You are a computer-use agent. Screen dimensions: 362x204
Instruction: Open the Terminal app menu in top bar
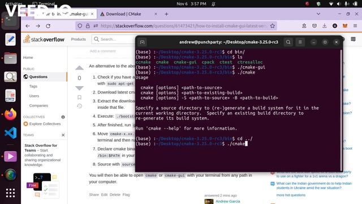coord(44,4)
